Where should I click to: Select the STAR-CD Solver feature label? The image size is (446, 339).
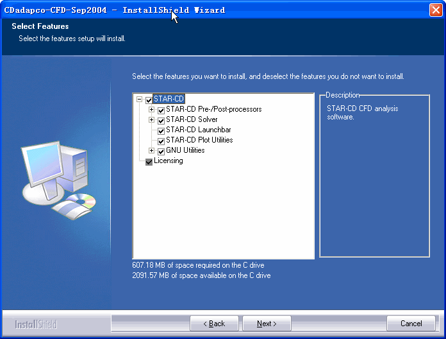tap(192, 119)
